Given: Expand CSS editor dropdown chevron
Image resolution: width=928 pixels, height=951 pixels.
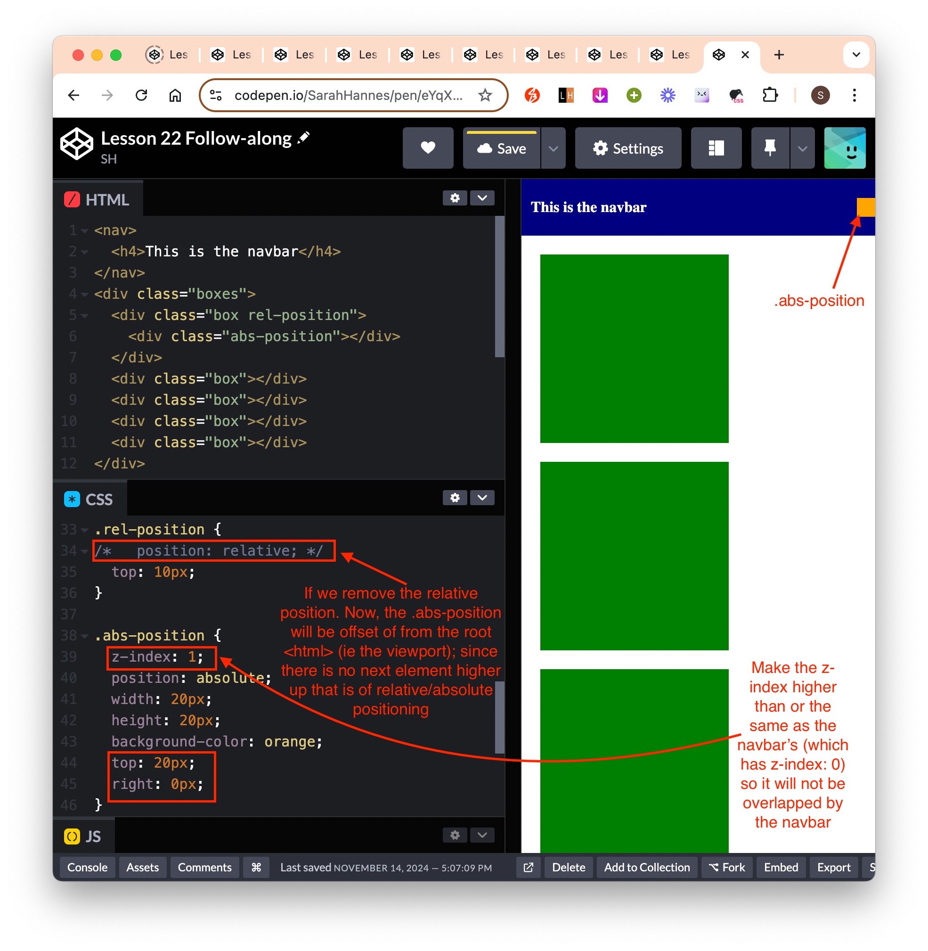Looking at the screenshot, I should click(482, 498).
